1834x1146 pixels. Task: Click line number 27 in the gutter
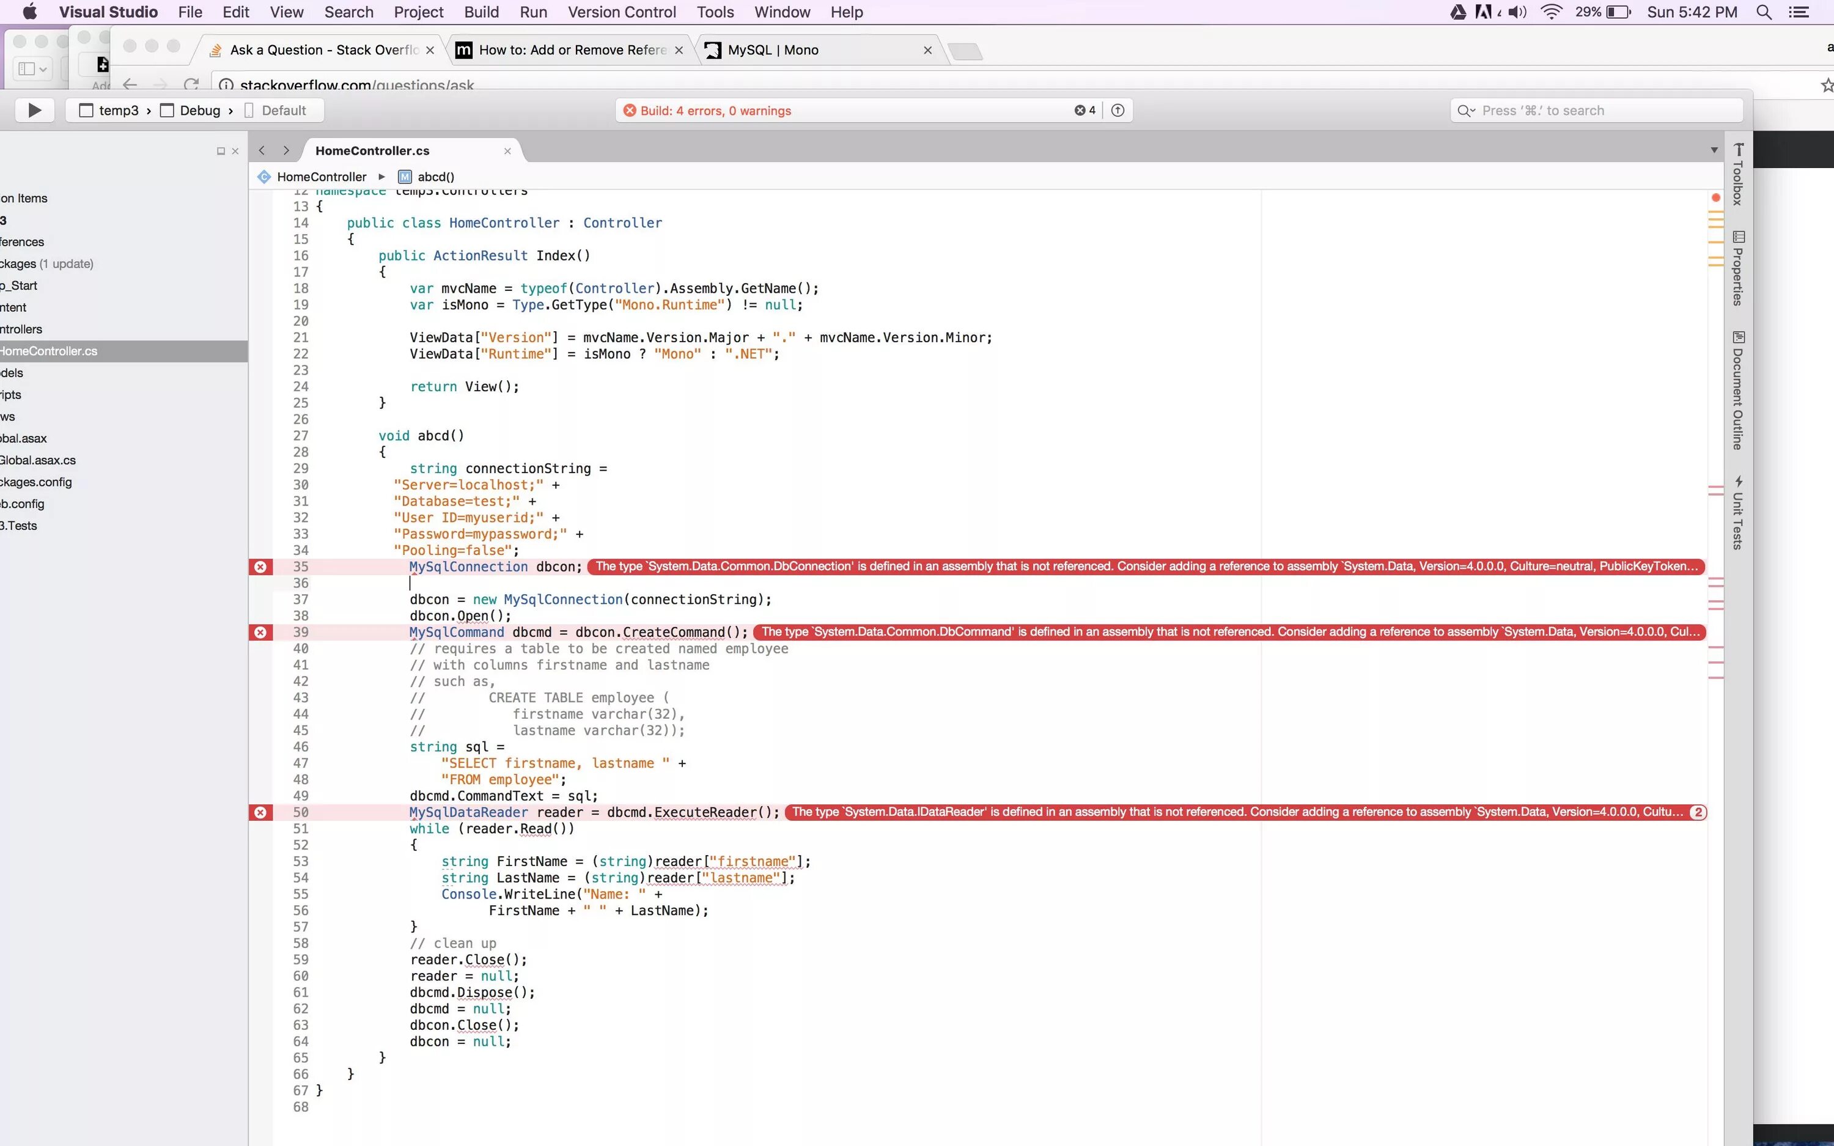point(301,435)
